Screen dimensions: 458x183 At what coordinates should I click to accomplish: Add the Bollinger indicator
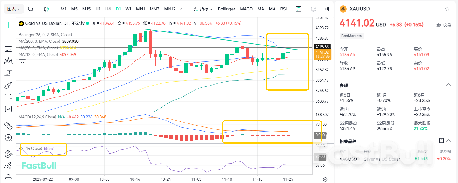click(x=226, y=9)
